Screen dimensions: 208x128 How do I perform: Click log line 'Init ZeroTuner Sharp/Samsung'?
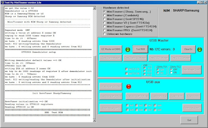52,93
